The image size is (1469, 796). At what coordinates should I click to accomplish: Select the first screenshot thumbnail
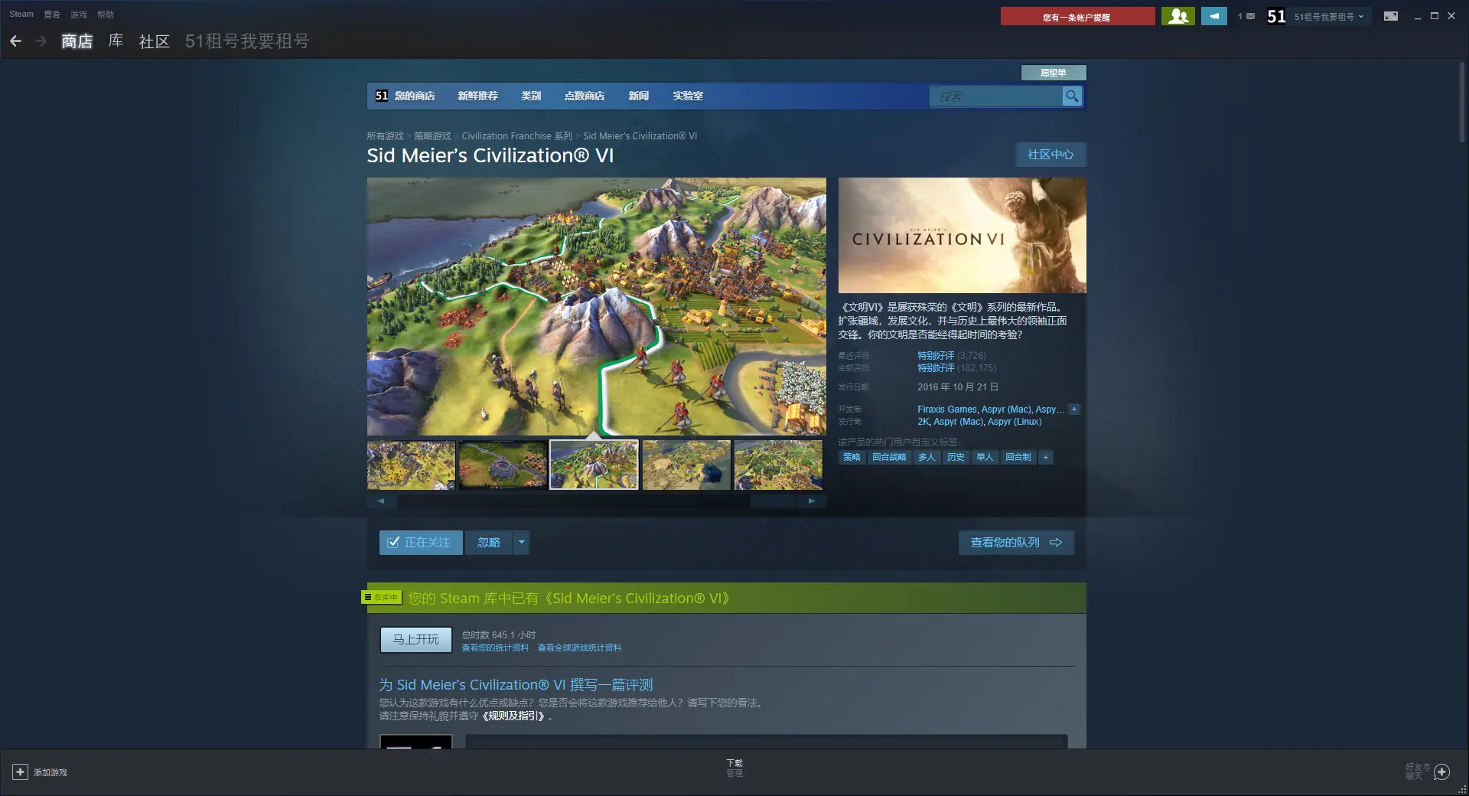coord(411,465)
